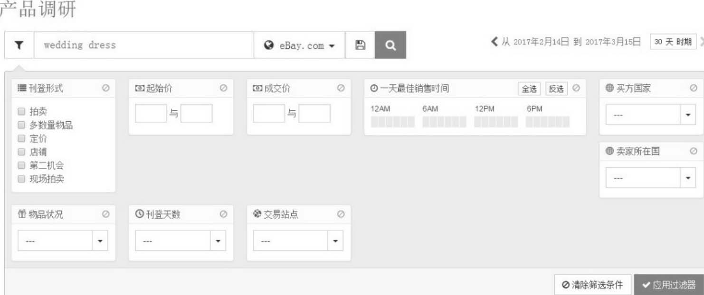Viewport: 704px width, 295px height.
Task: Click 应用过滤器 button
Action: click(669, 285)
